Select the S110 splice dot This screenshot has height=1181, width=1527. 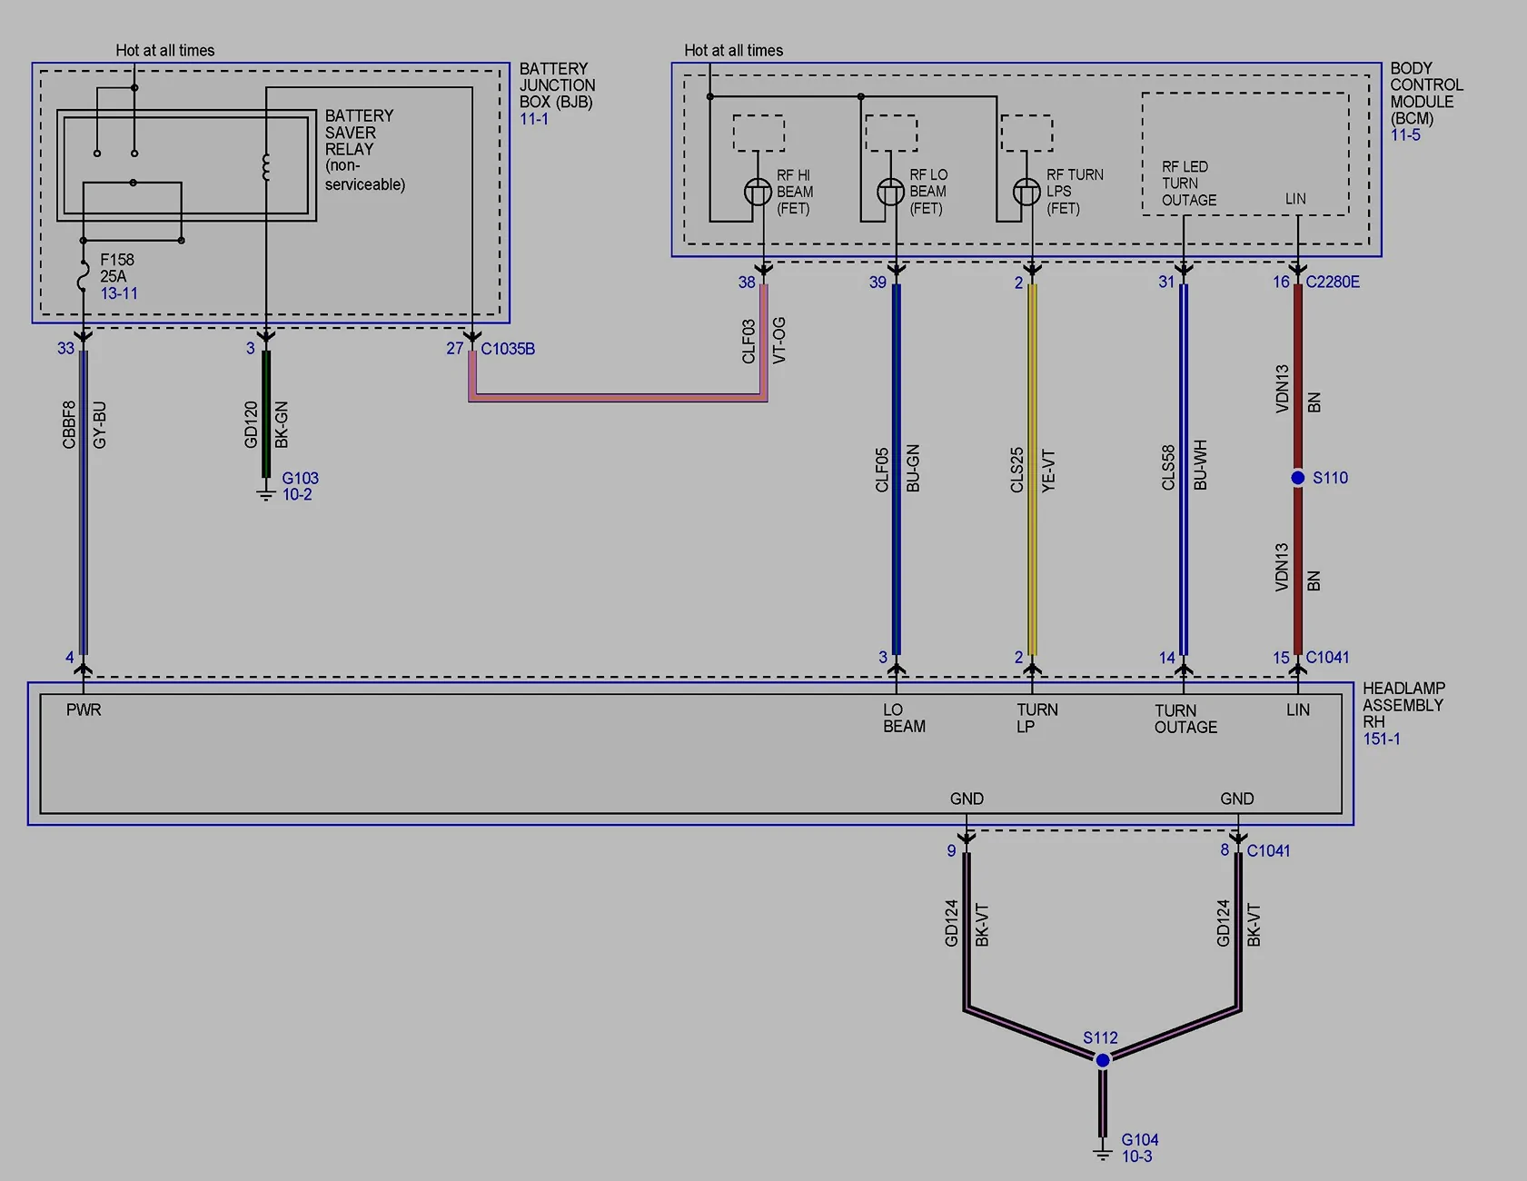(x=1298, y=478)
